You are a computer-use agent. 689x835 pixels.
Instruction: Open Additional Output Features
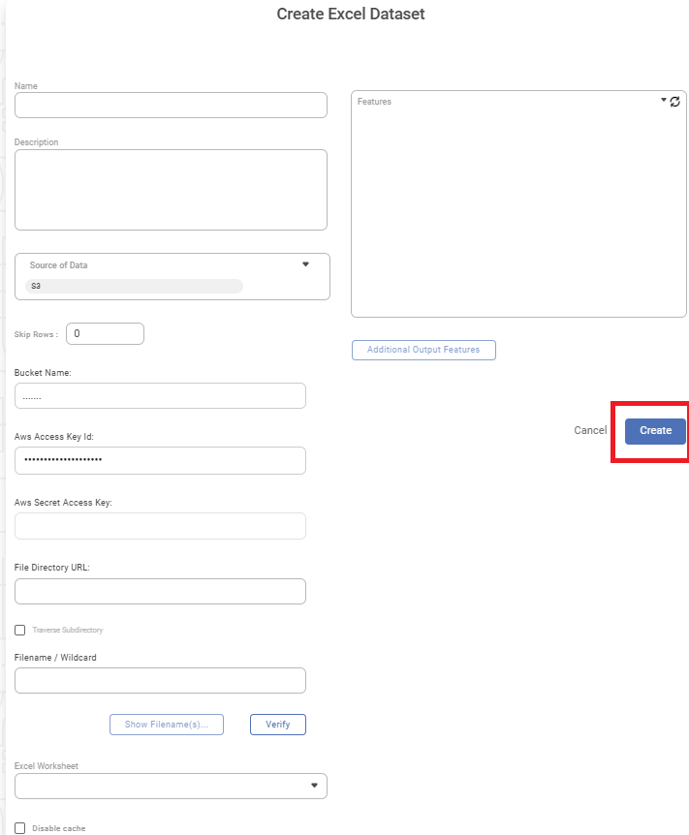click(423, 350)
